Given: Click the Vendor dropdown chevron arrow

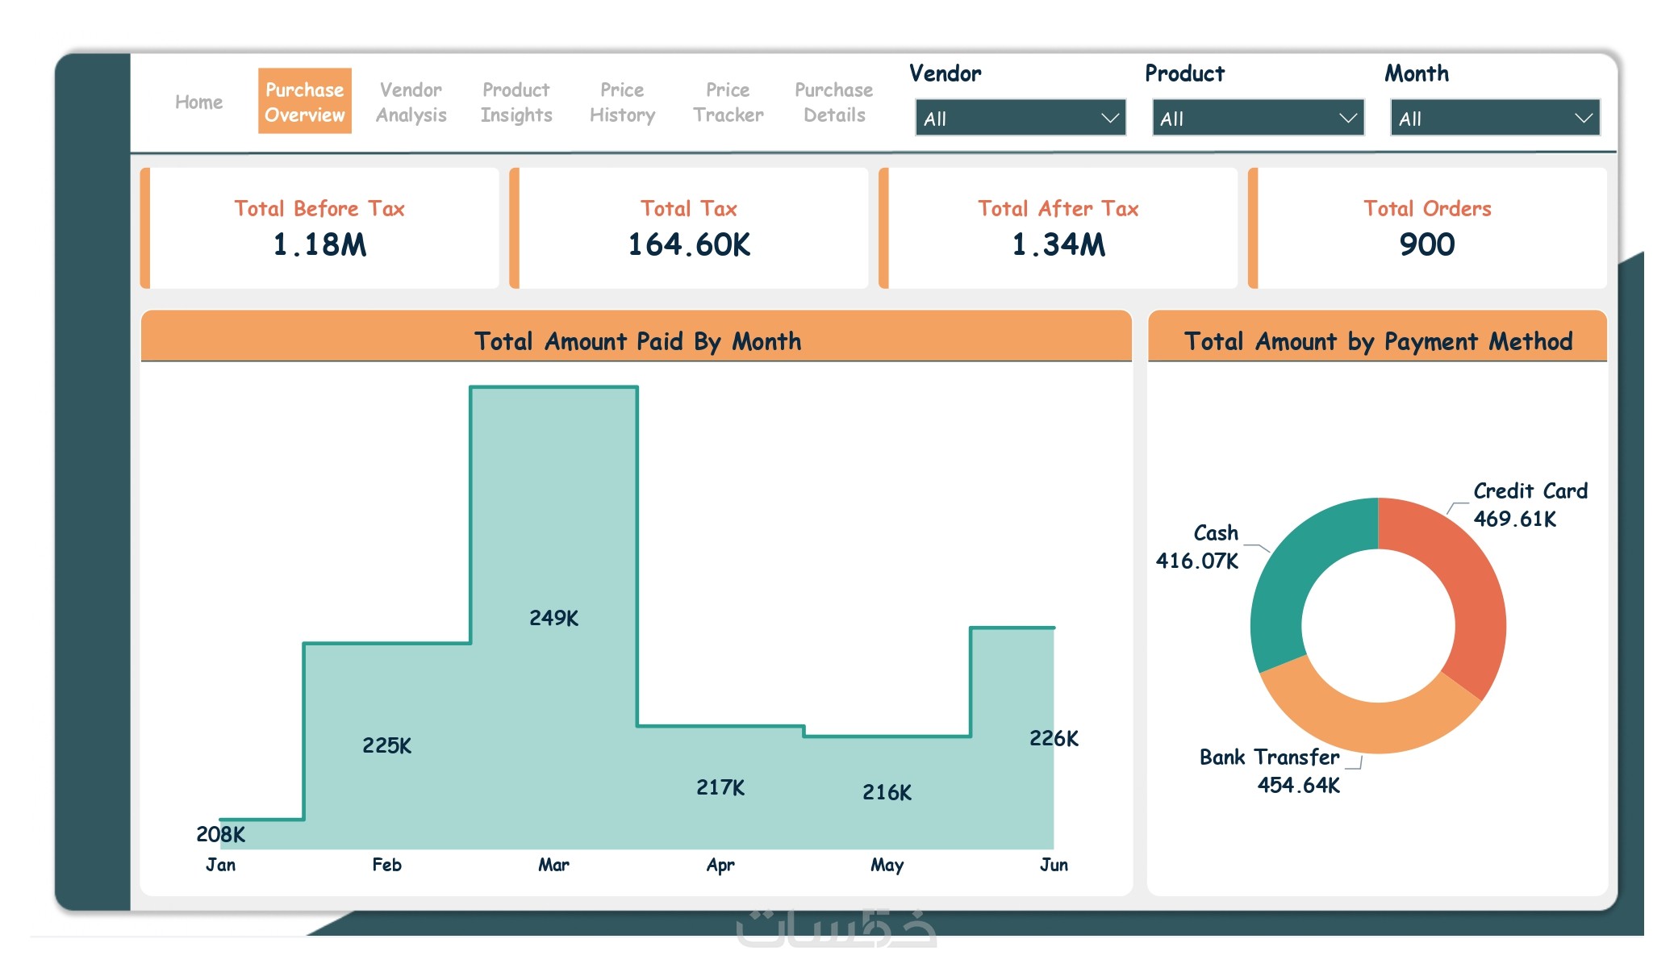Looking at the screenshot, I should [1110, 119].
